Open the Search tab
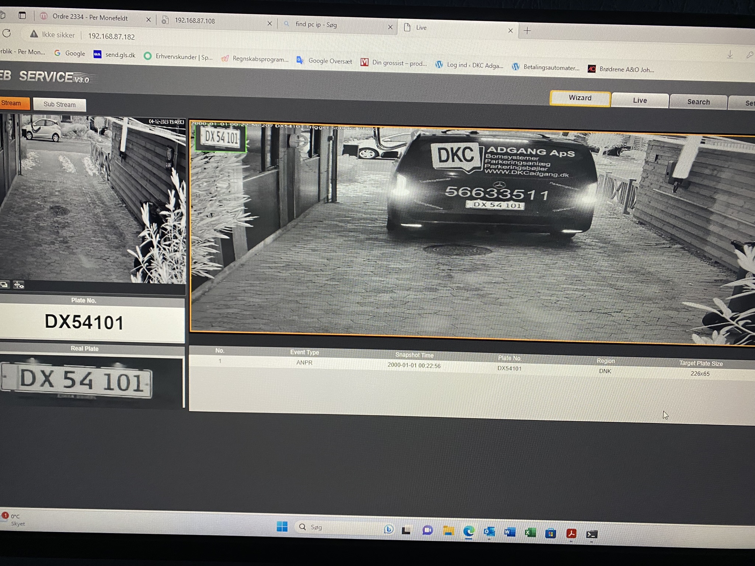The height and width of the screenshot is (566, 755). (x=698, y=102)
